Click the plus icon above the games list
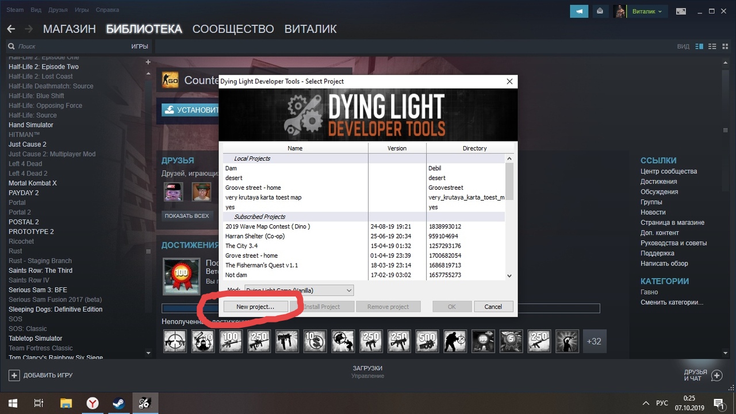This screenshot has height=414, width=736. tap(148, 62)
